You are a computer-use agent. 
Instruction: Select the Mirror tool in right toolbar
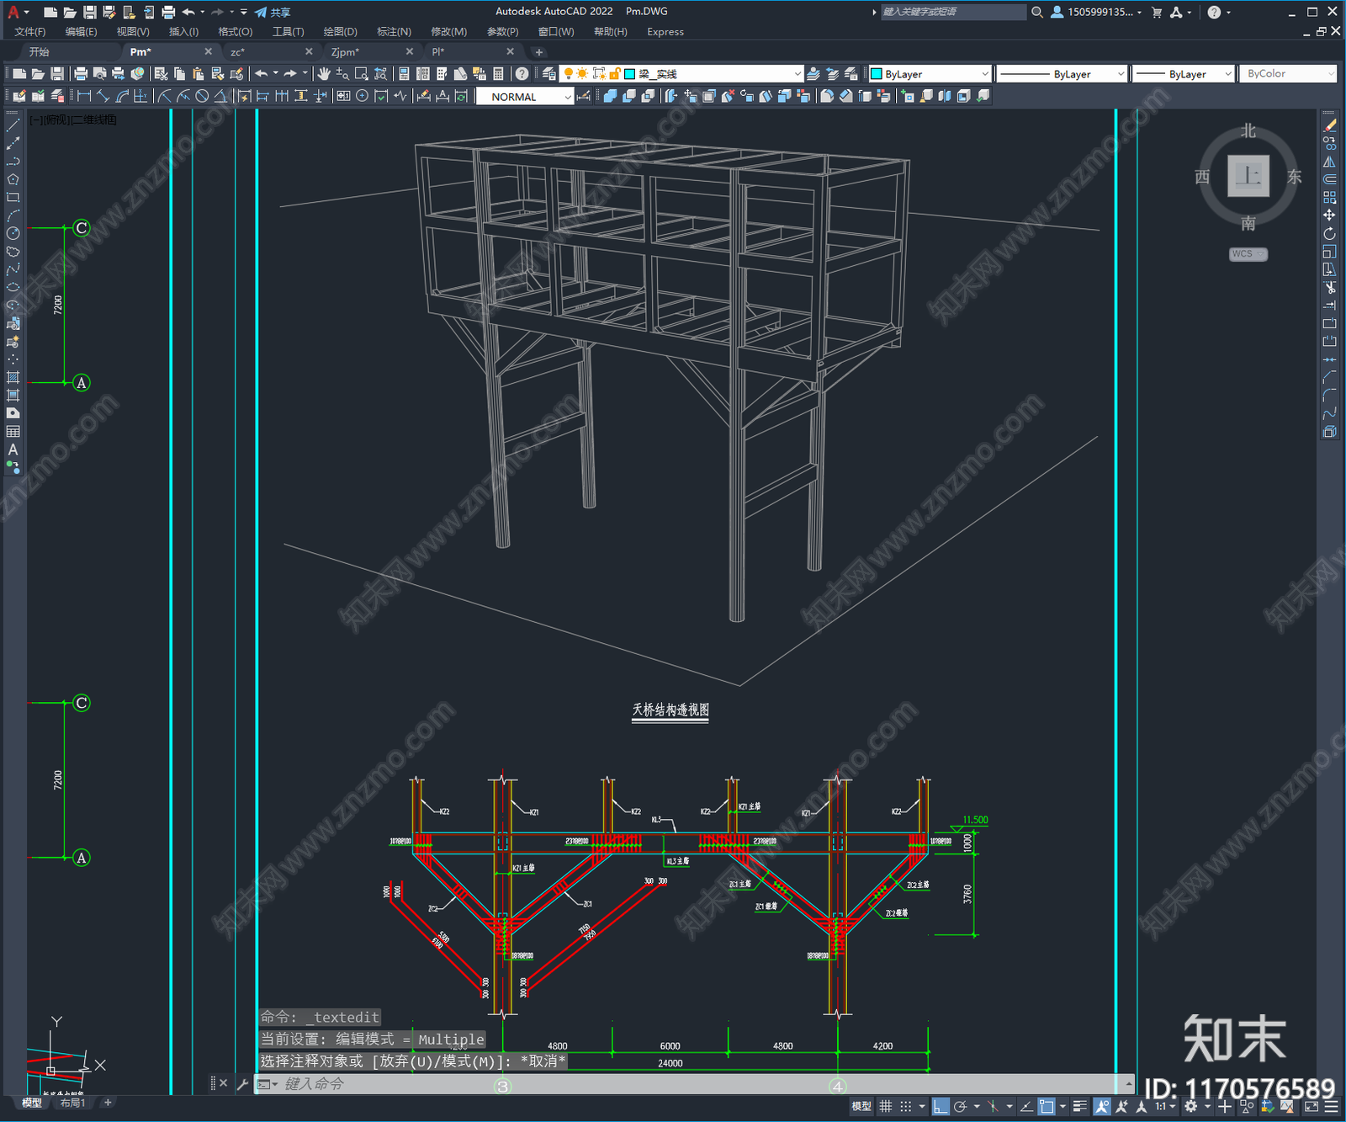[x=1329, y=161]
